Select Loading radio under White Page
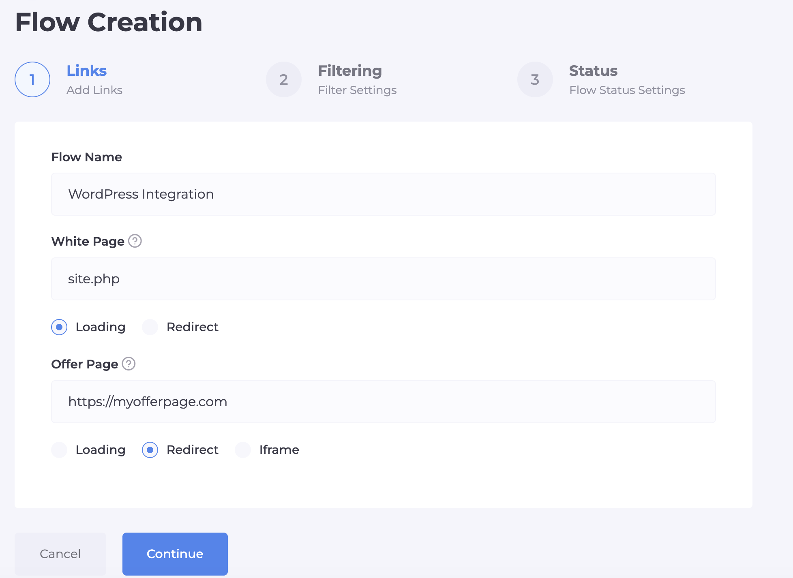 tap(59, 327)
